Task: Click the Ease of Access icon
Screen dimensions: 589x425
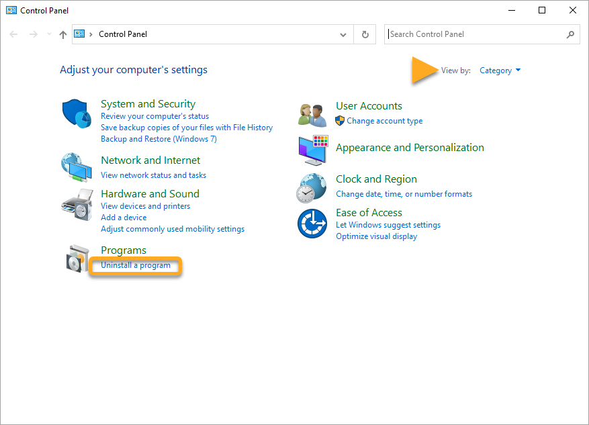Action: coord(312,223)
